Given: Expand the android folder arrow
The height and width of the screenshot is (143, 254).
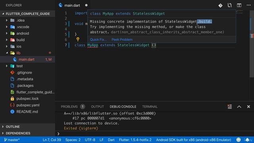Looking at the screenshot, I should pos(7,33).
